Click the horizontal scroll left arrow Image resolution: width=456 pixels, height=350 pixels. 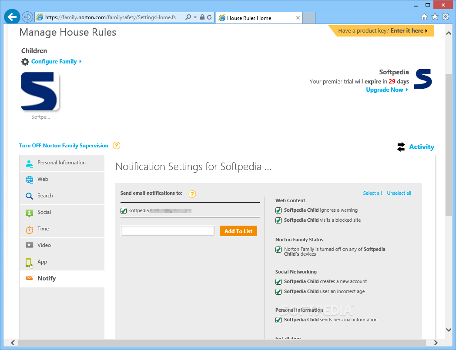(13, 343)
